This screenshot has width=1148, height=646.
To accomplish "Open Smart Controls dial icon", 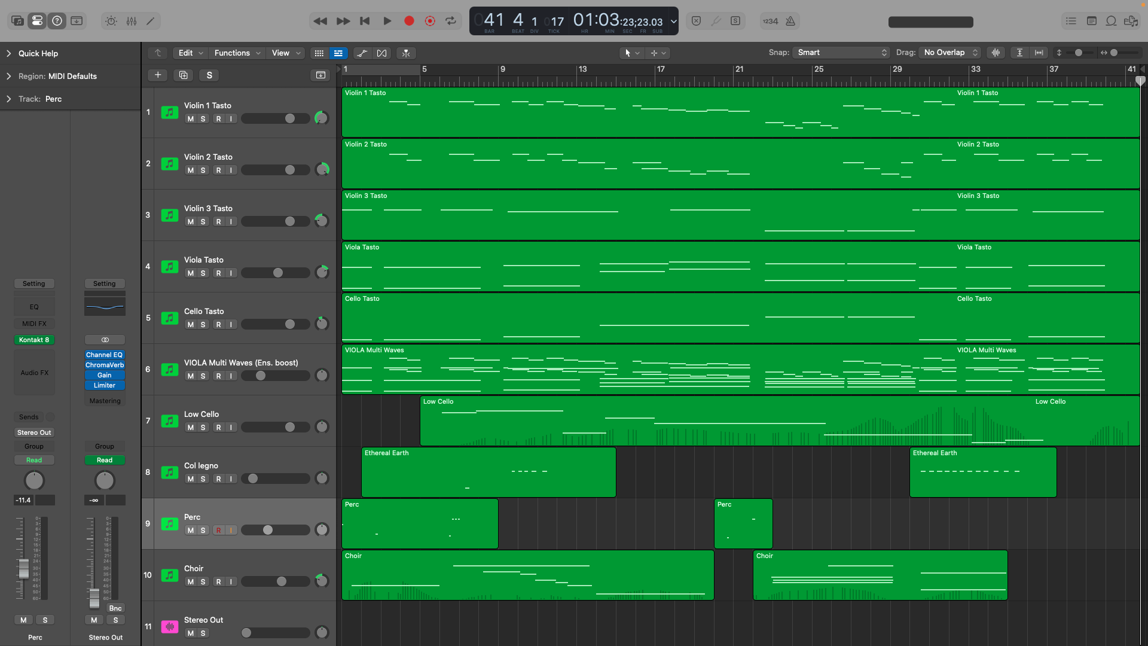I will (111, 21).
